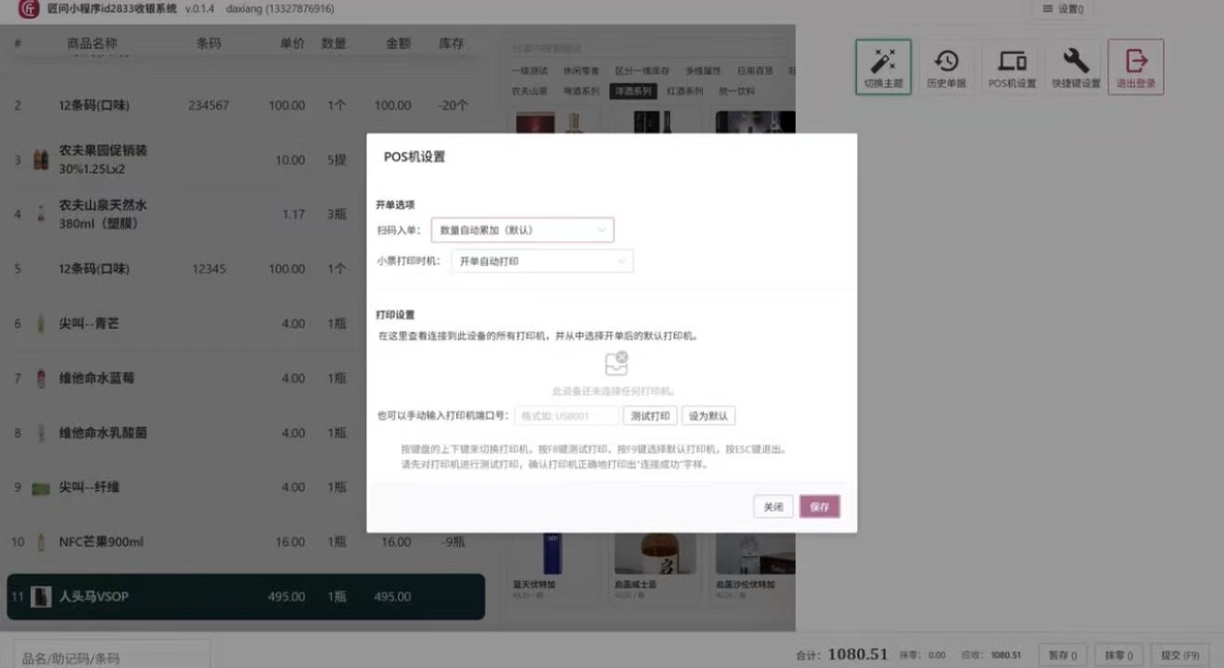Screen dimensions: 1224x668
Task: Open the 扫码入单 dropdown
Action: pos(522,230)
